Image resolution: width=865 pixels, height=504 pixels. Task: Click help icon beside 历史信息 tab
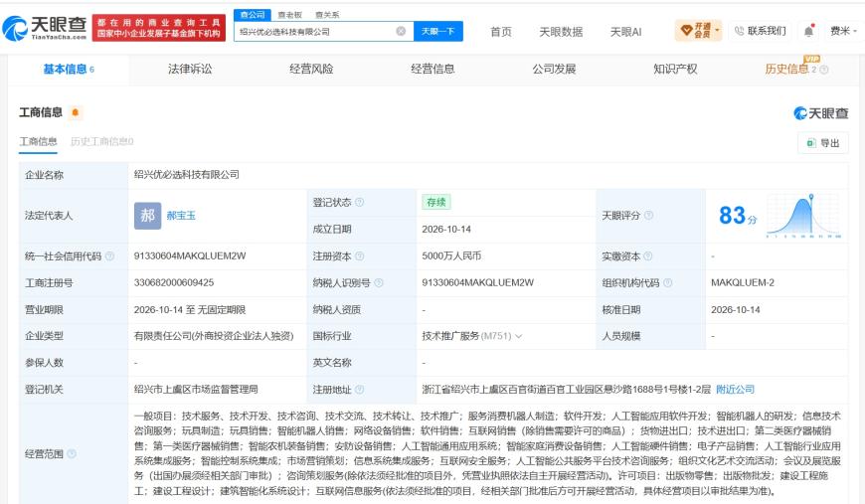tap(824, 70)
